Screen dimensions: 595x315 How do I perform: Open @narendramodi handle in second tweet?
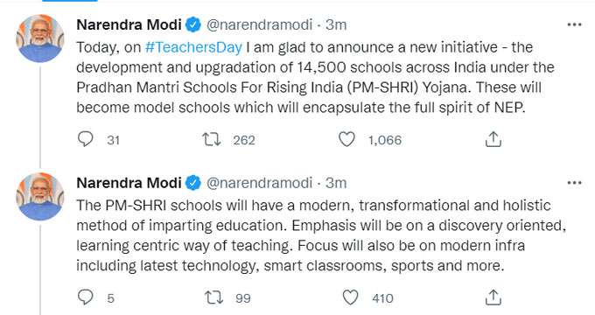259,183
